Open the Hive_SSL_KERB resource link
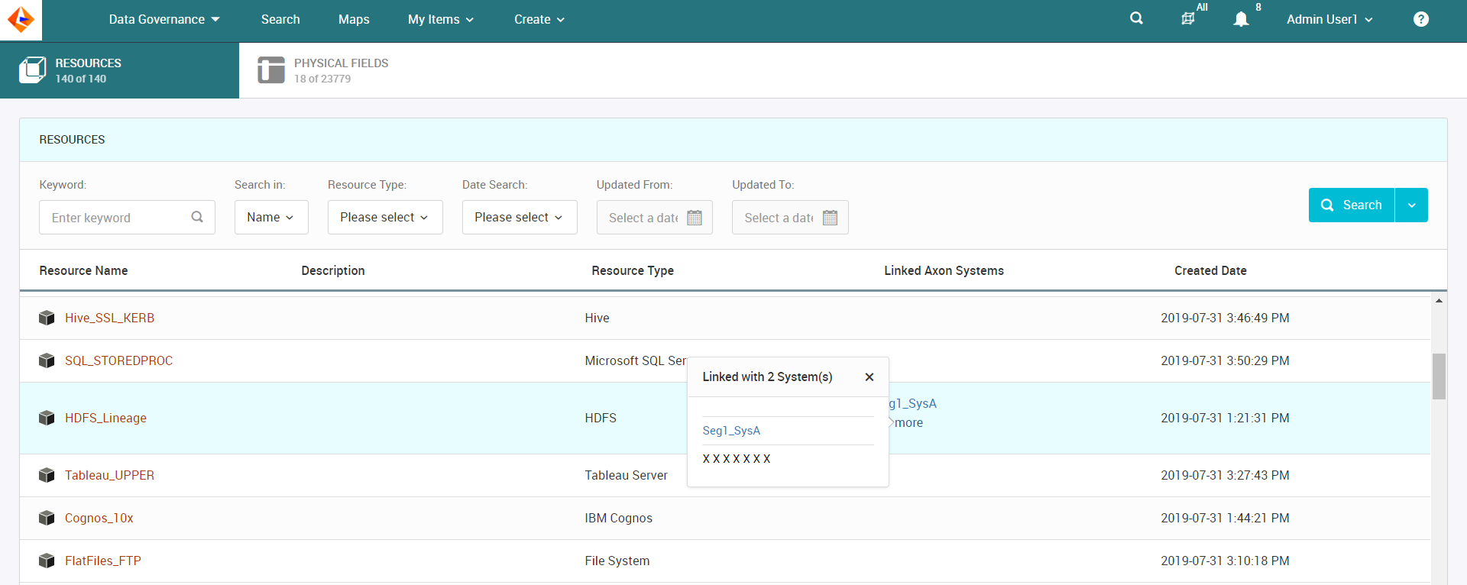This screenshot has width=1467, height=585. click(109, 318)
